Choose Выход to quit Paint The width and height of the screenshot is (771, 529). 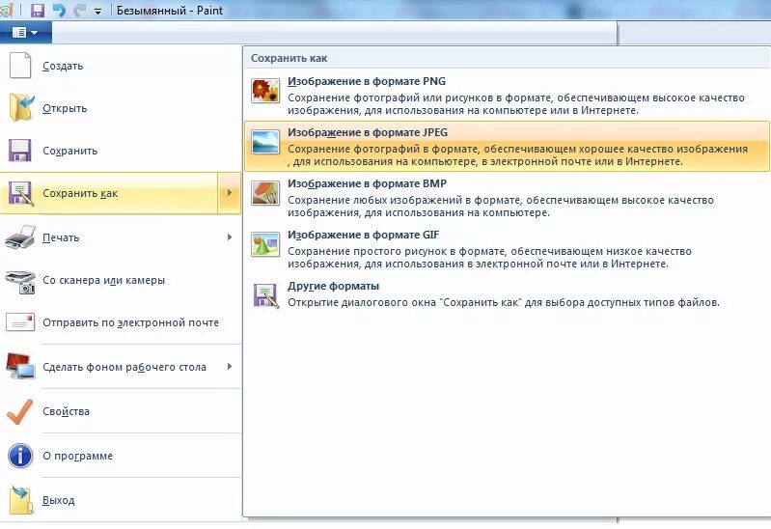click(121, 500)
